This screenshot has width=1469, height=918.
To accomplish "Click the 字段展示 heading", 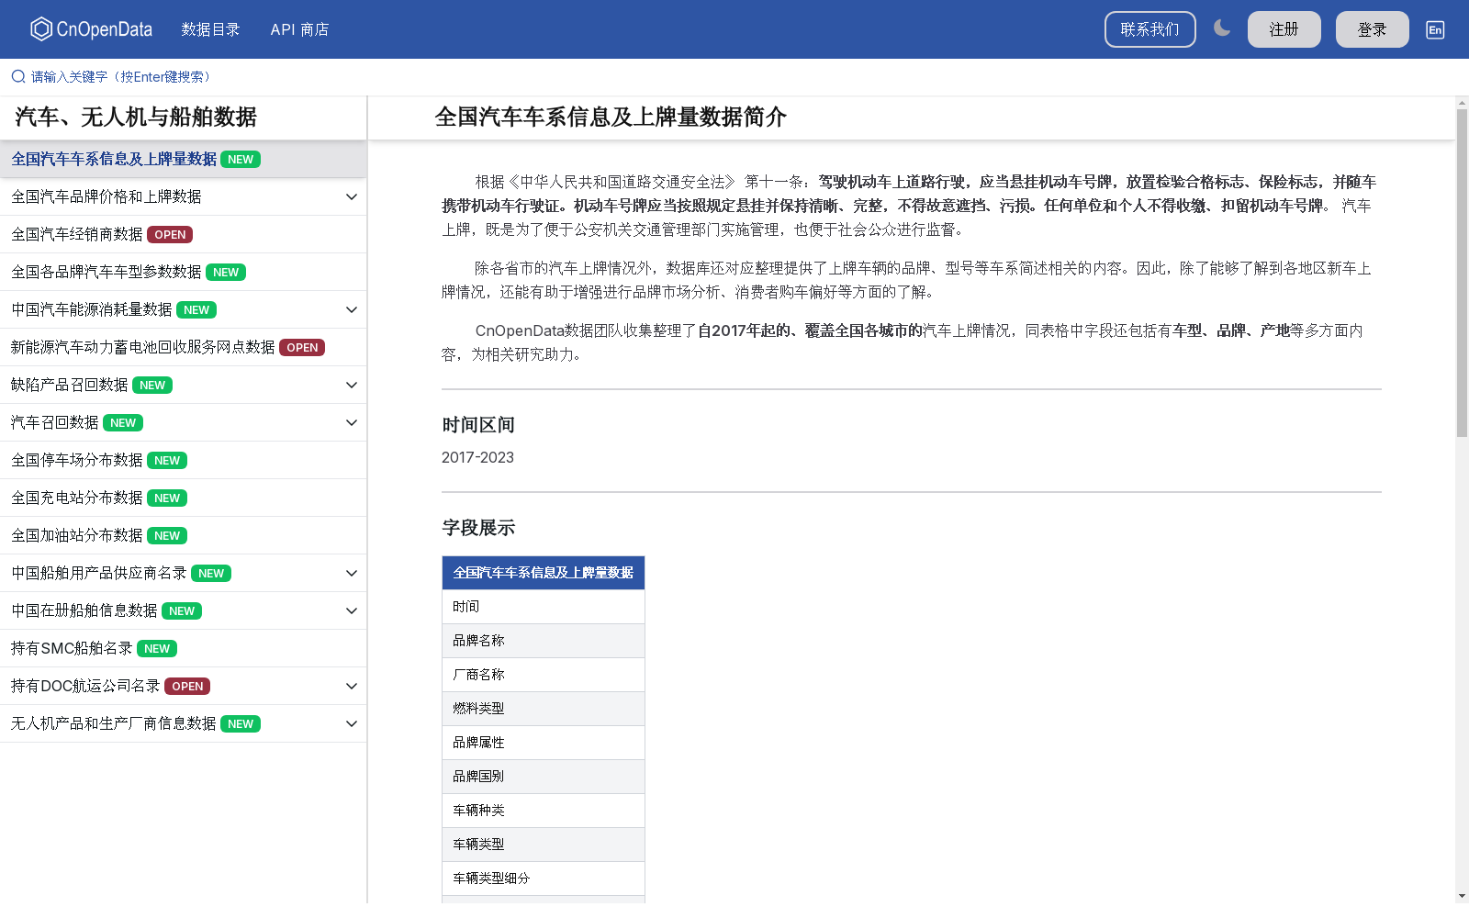I will (x=478, y=528).
